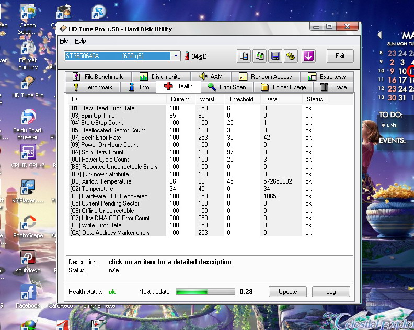This screenshot has width=414, height=330.
Task: Click the floppy disk save icon
Action: [275, 56]
